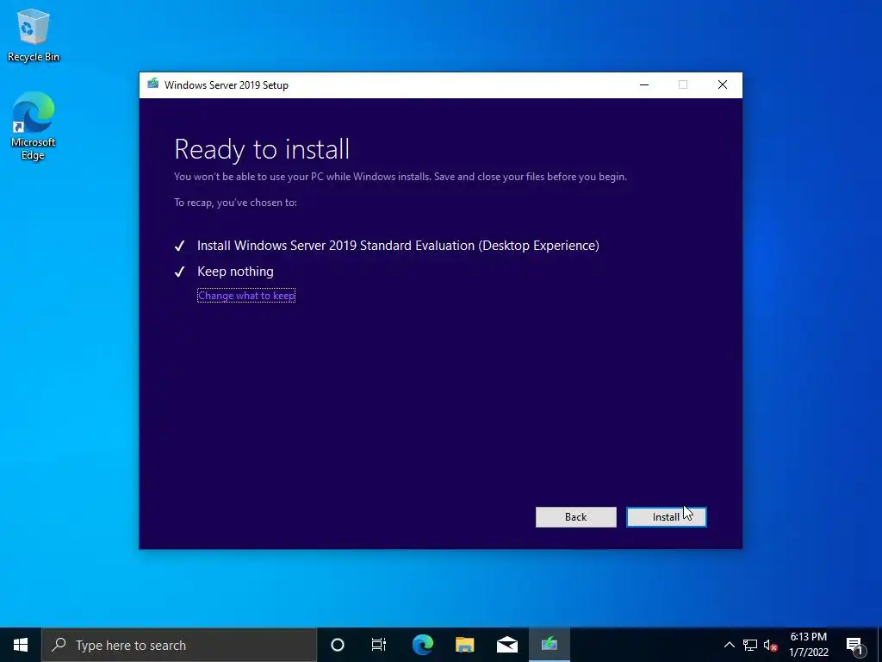Click the Show desktop strip after the notifications icon
This screenshot has height=662, width=882.
[x=879, y=645]
